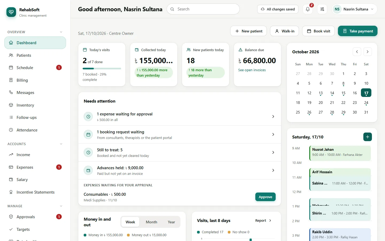Select Dashboard in the sidebar
Image resolution: width=385 pixels, height=241 pixels.
[35, 43]
